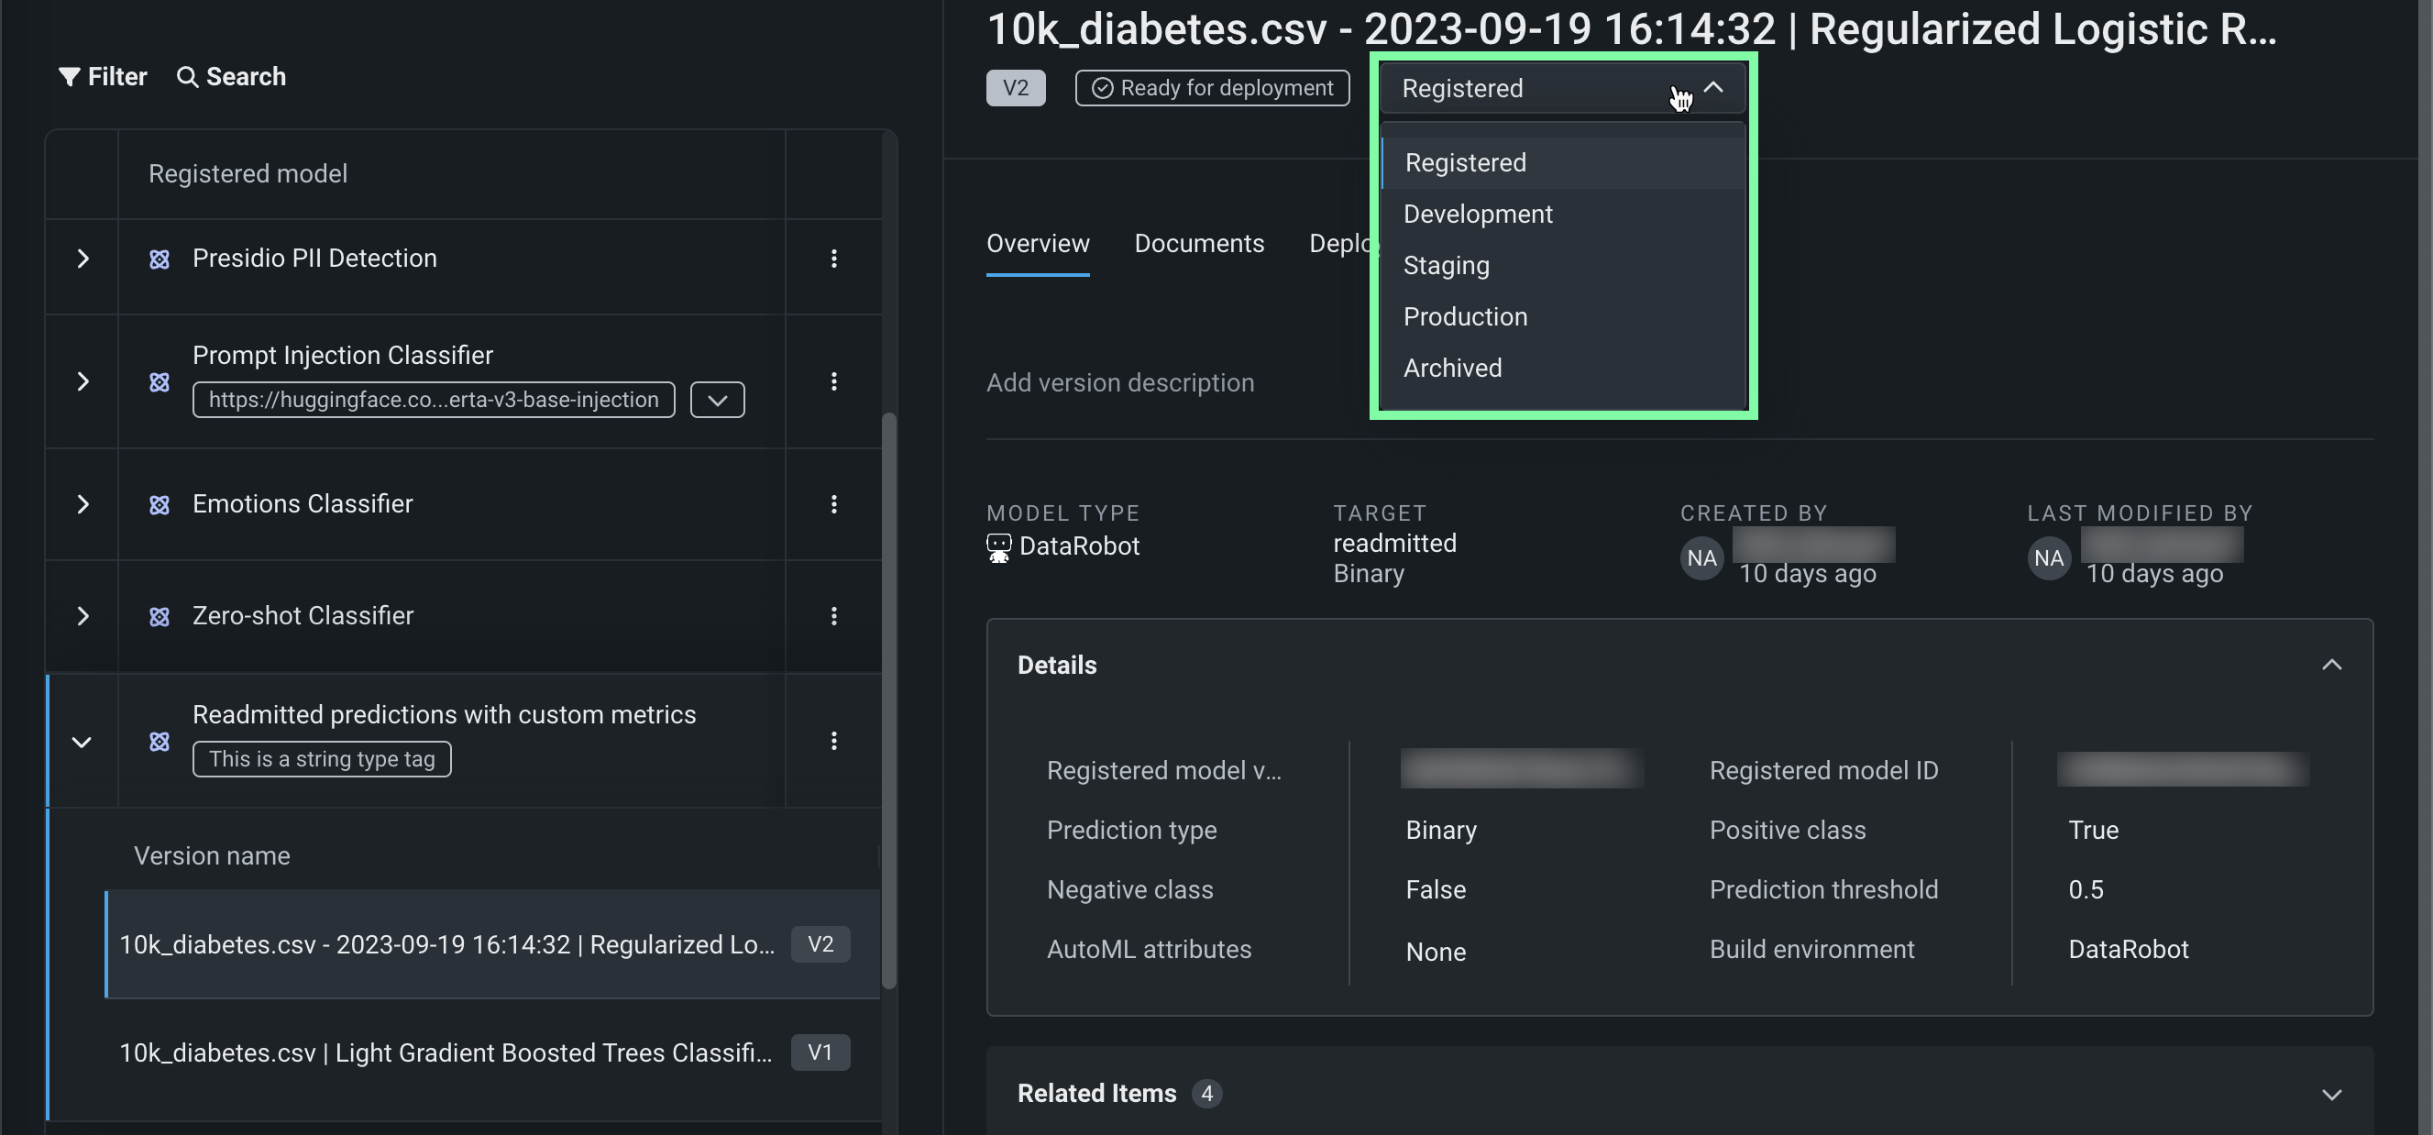Close the Registered stage dropdown

coord(1712,88)
